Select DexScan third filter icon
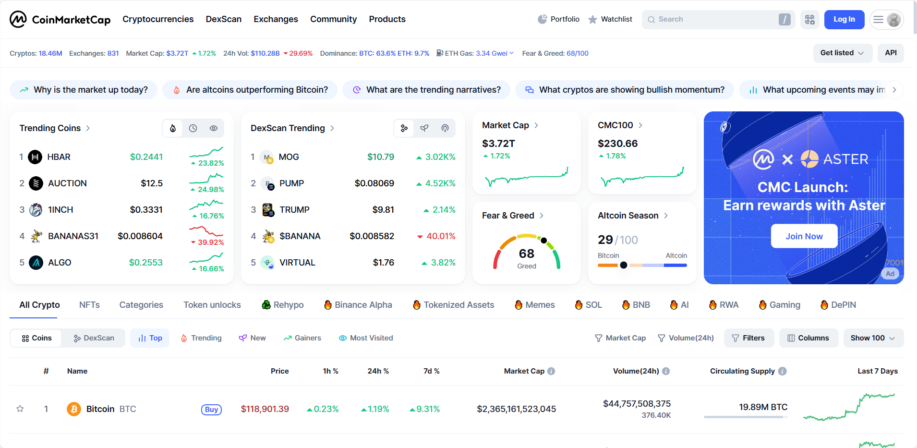917x448 pixels. click(x=445, y=128)
